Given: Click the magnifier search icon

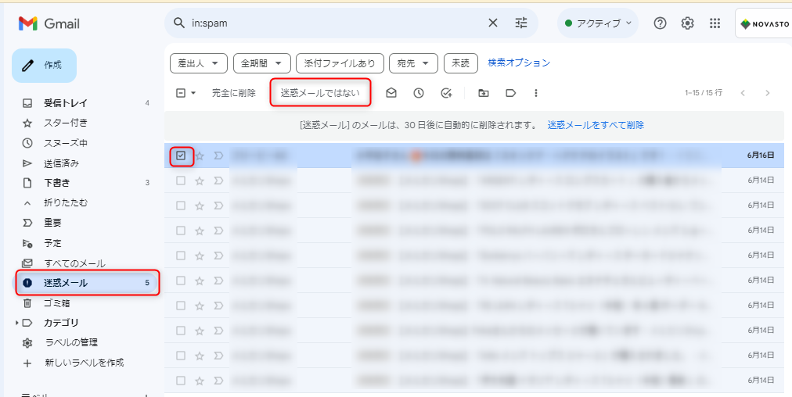Looking at the screenshot, I should [x=178, y=23].
